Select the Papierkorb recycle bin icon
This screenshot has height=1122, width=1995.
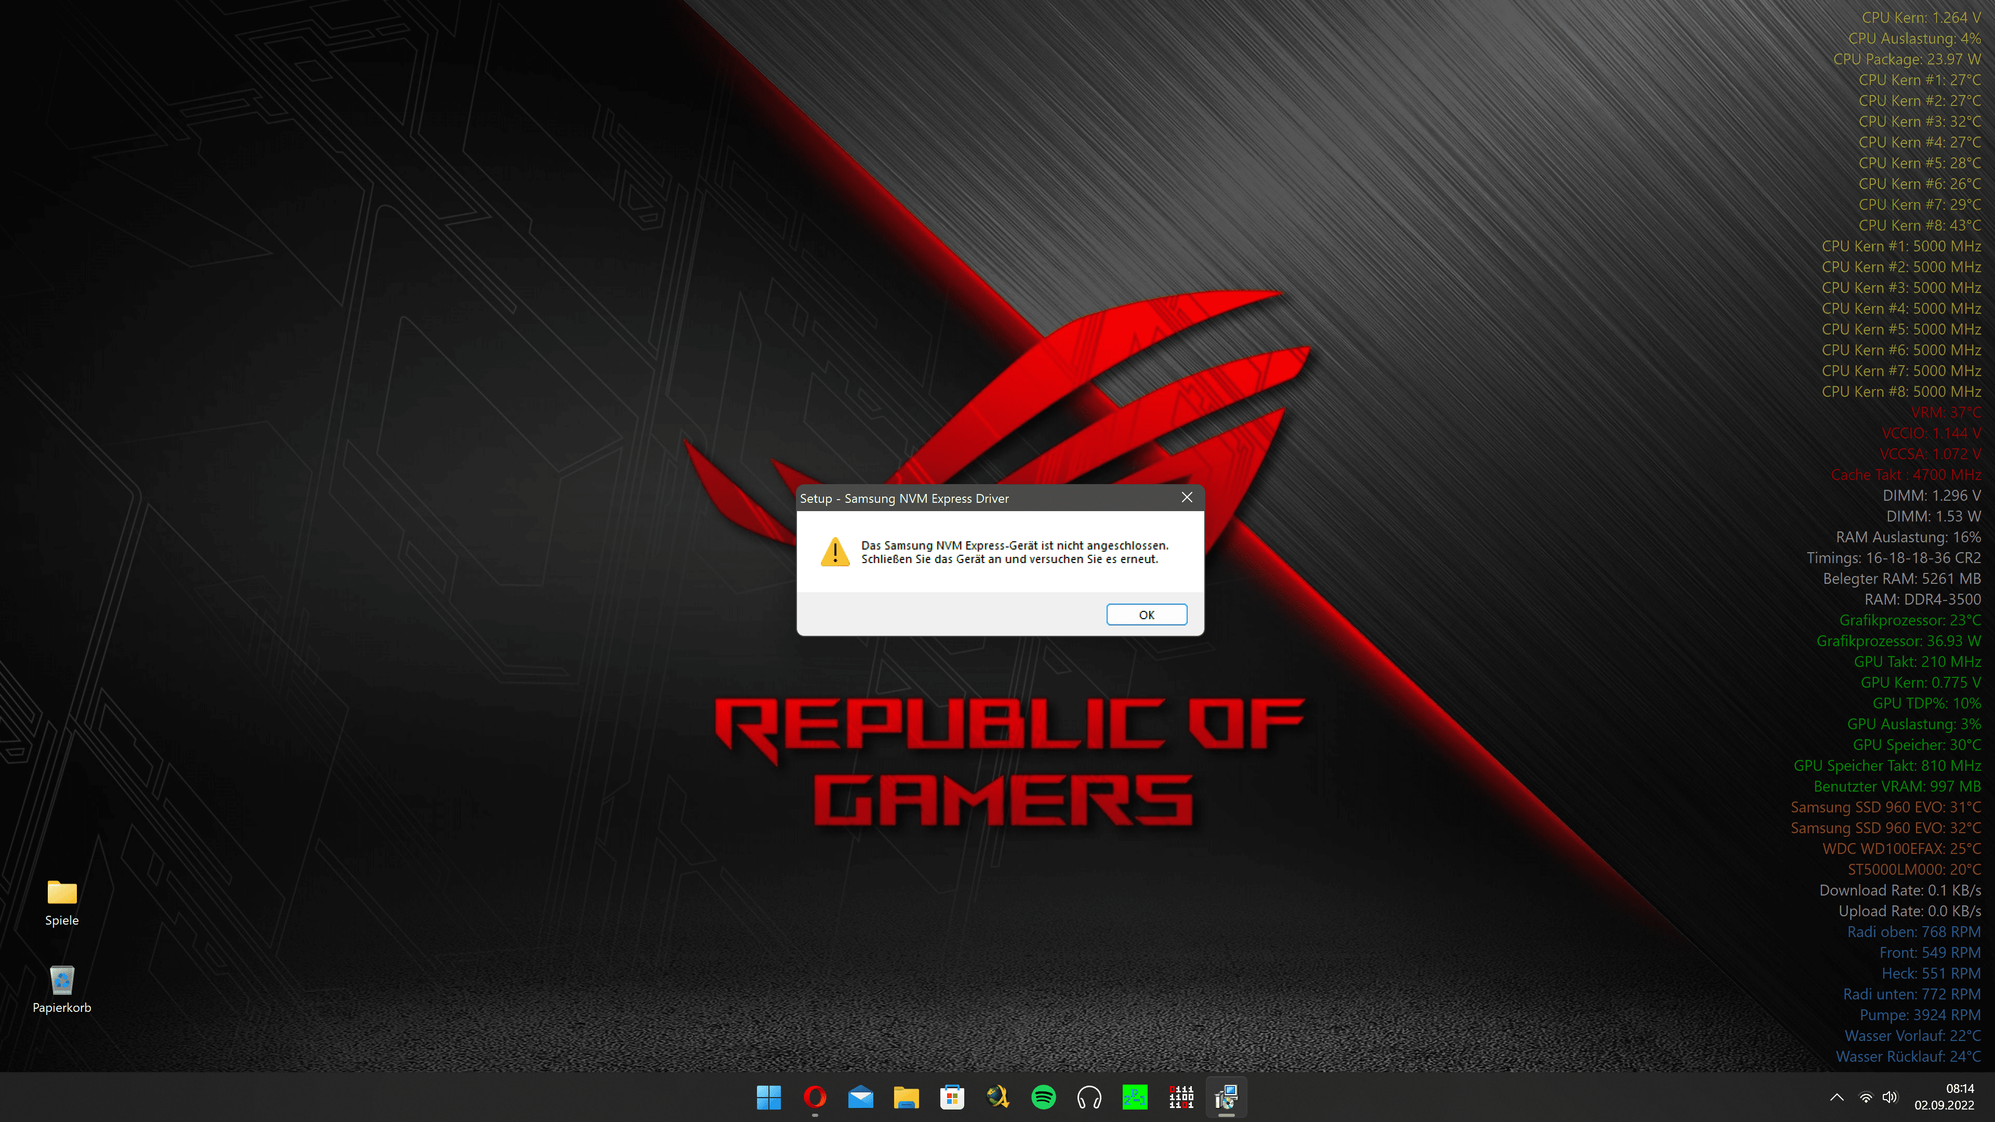tap(62, 990)
